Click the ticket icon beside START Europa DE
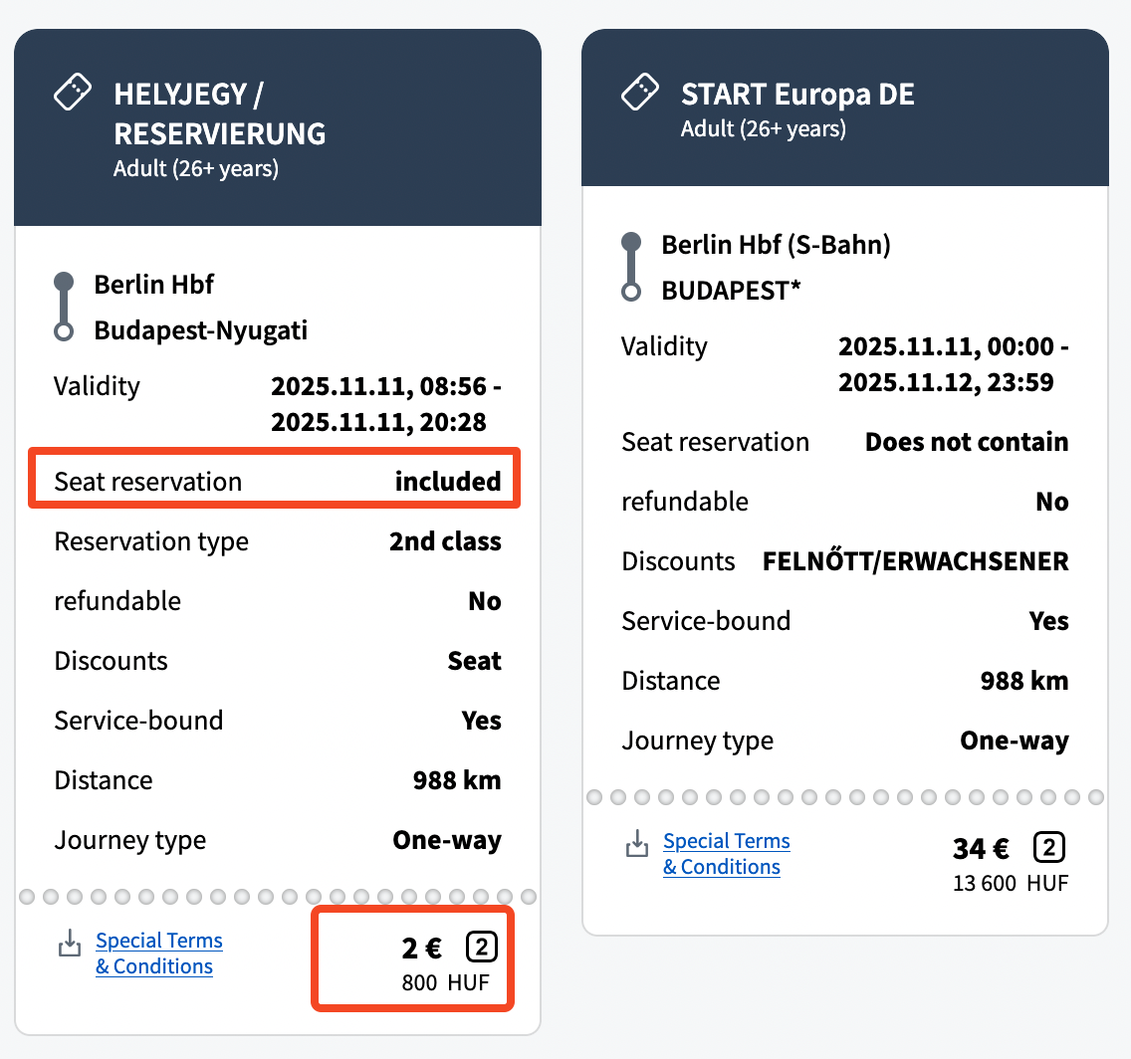 [640, 93]
